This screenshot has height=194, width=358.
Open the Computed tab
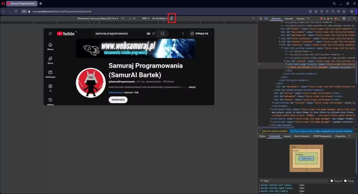[274, 136]
